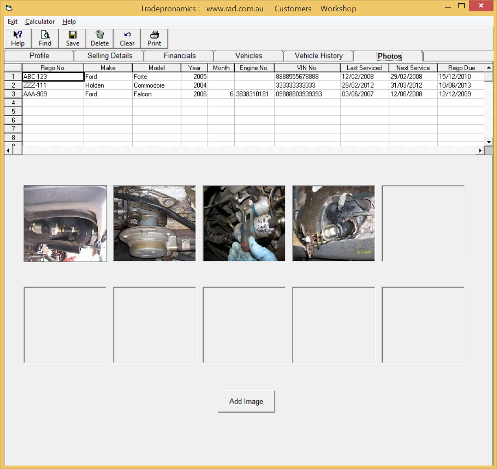Image resolution: width=497 pixels, height=469 pixels.
Task: Click the Add Image button
Action: 246,401
